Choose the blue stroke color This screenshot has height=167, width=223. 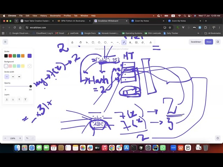[18, 56]
